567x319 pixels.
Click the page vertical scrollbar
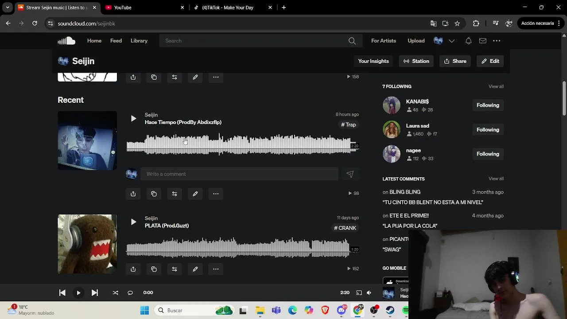[x=564, y=97]
